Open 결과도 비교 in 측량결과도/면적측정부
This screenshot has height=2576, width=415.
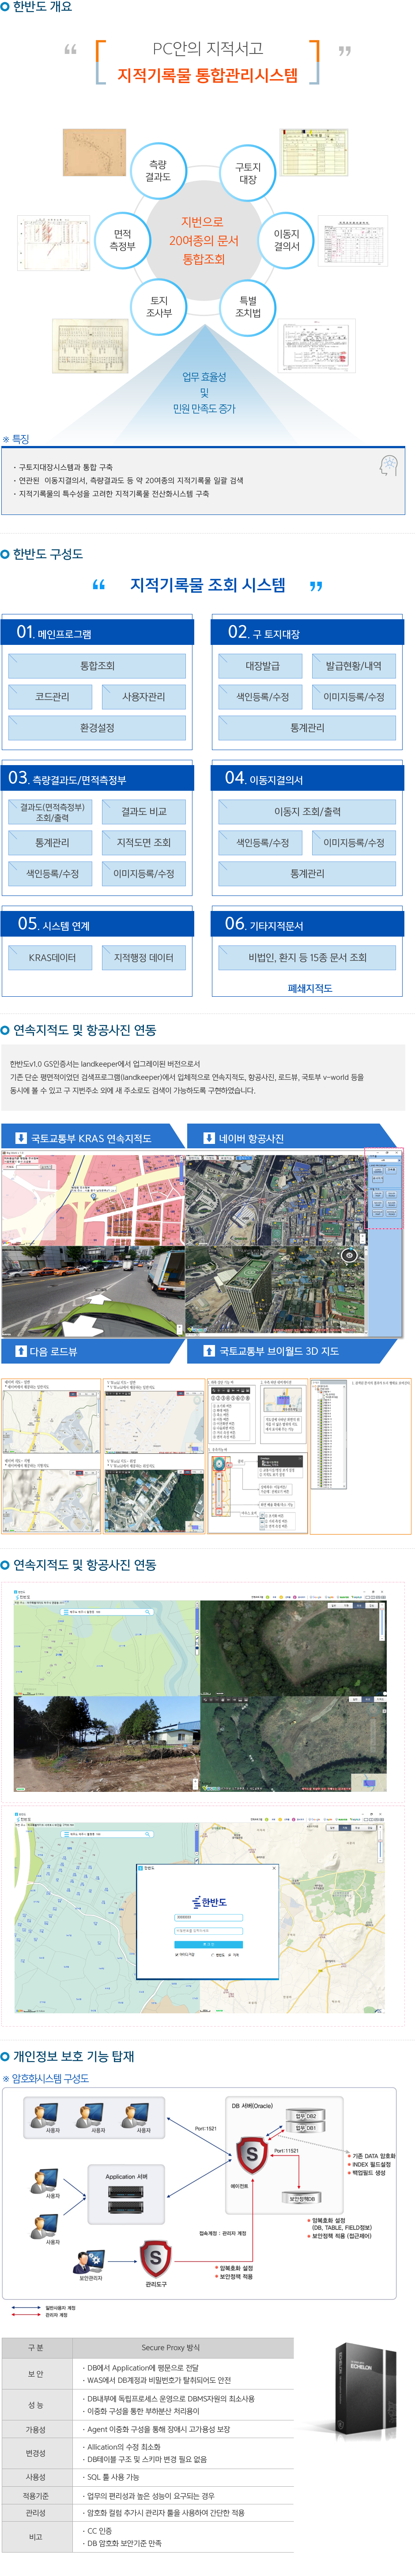coord(144,812)
